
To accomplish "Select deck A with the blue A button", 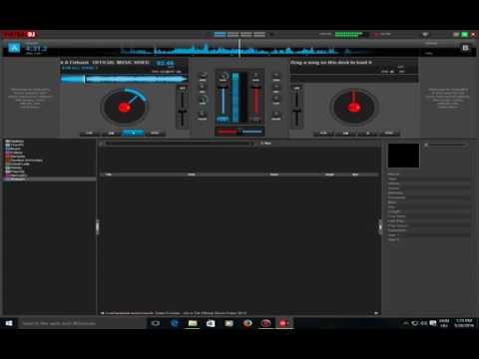I will 14,48.
